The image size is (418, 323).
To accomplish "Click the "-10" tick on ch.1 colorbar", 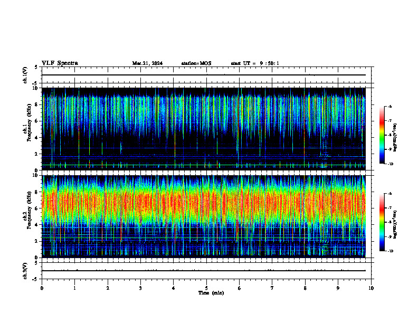I will coord(390,164).
